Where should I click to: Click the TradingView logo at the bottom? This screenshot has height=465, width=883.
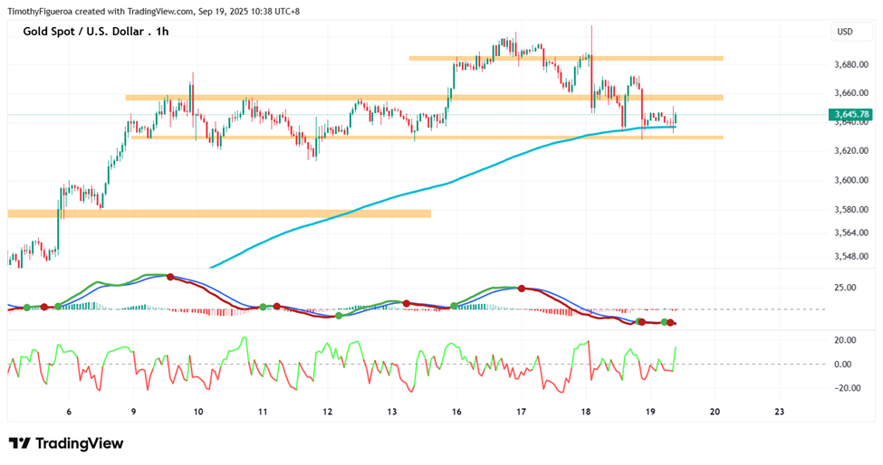(x=66, y=443)
